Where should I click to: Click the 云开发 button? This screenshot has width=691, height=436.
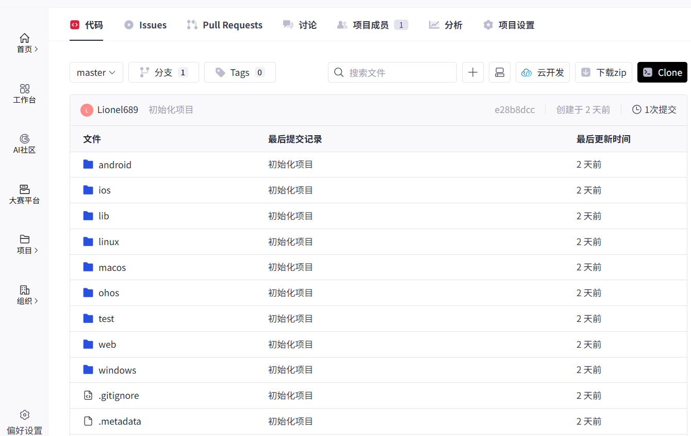tap(542, 72)
